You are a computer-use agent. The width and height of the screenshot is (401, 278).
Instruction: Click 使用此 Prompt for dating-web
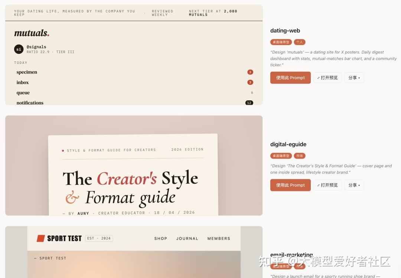click(x=290, y=78)
